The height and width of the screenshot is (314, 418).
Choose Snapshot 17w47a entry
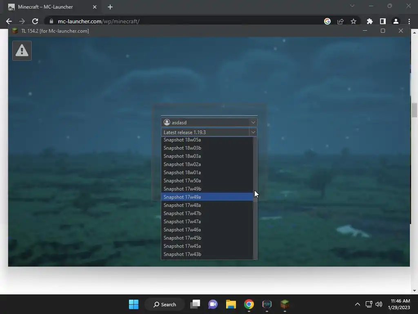coord(207,221)
